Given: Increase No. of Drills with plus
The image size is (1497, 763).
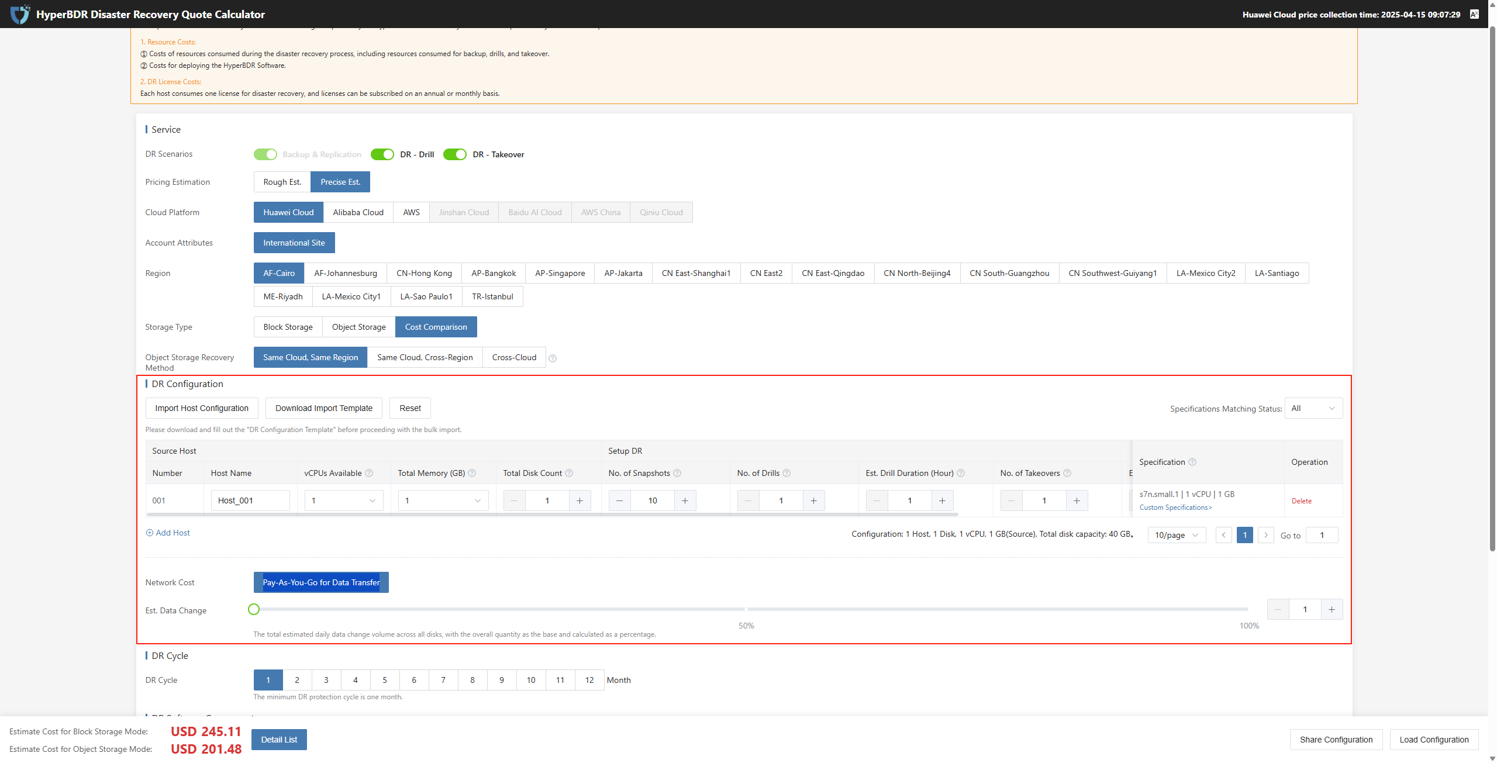Looking at the screenshot, I should coord(814,500).
